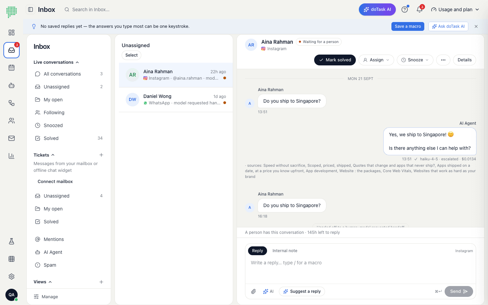
Task: Toggle the sidebar panel icon beside Inbox title
Action: tap(30, 9)
